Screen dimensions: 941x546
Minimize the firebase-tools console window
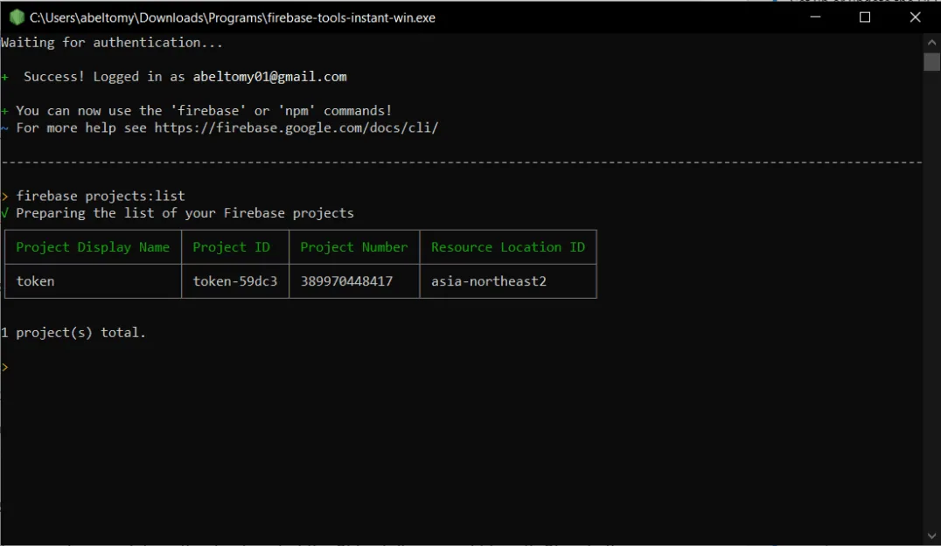pos(815,17)
